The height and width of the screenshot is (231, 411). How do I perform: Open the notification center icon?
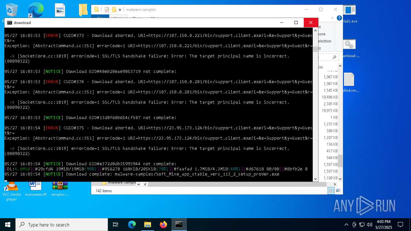click(x=400, y=225)
